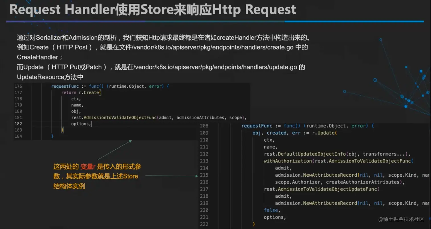Click line number 219 in the gutter
This screenshot has height=229, width=431.
point(204,203)
